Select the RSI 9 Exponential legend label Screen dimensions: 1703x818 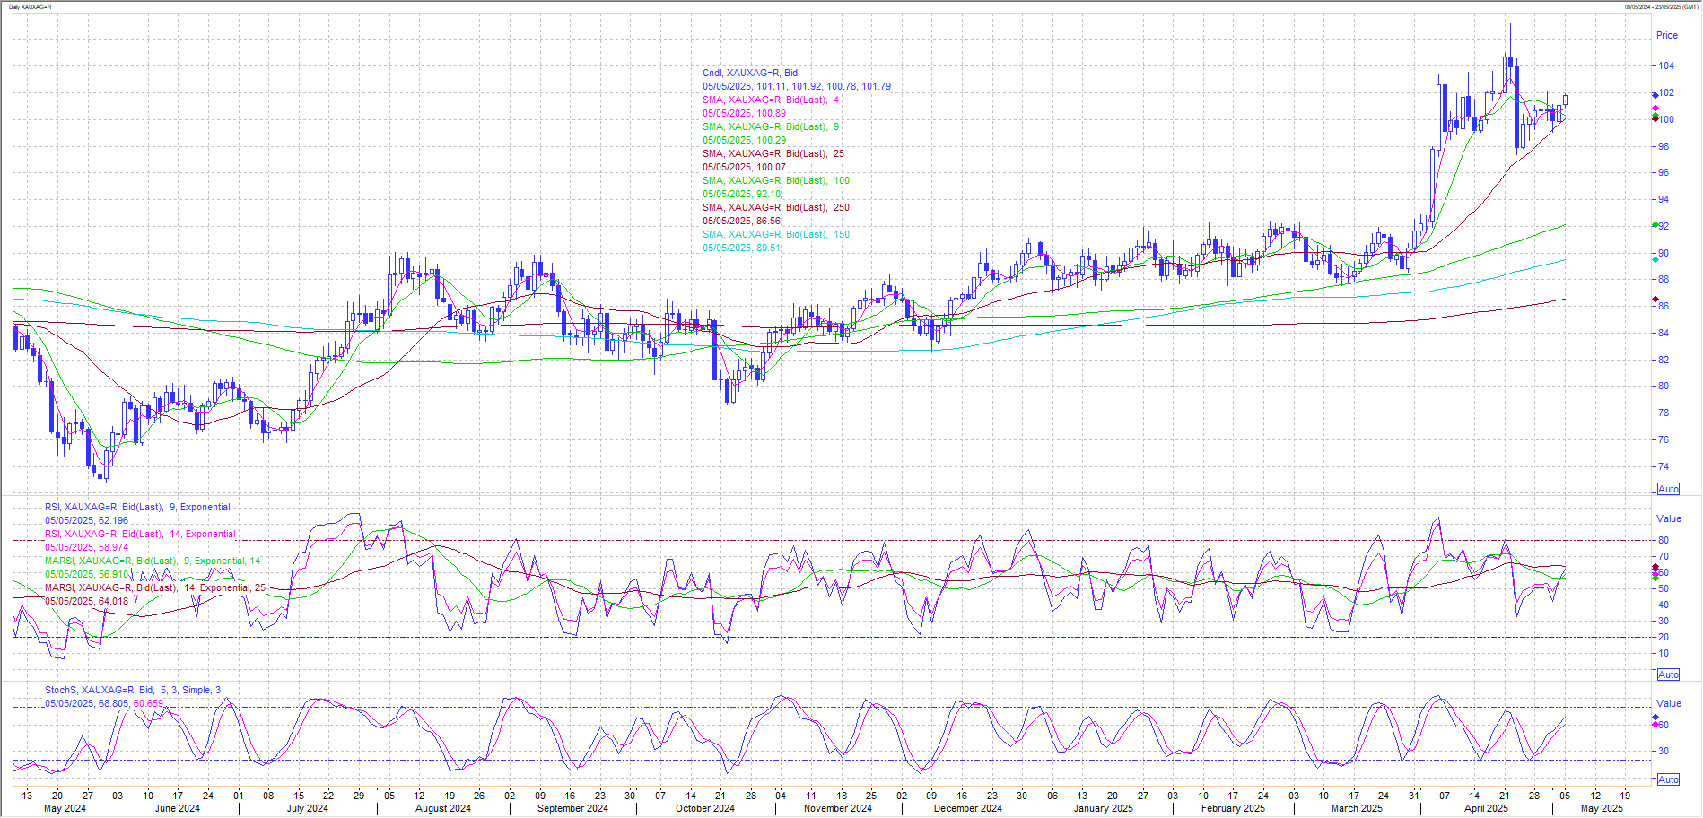(137, 507)
